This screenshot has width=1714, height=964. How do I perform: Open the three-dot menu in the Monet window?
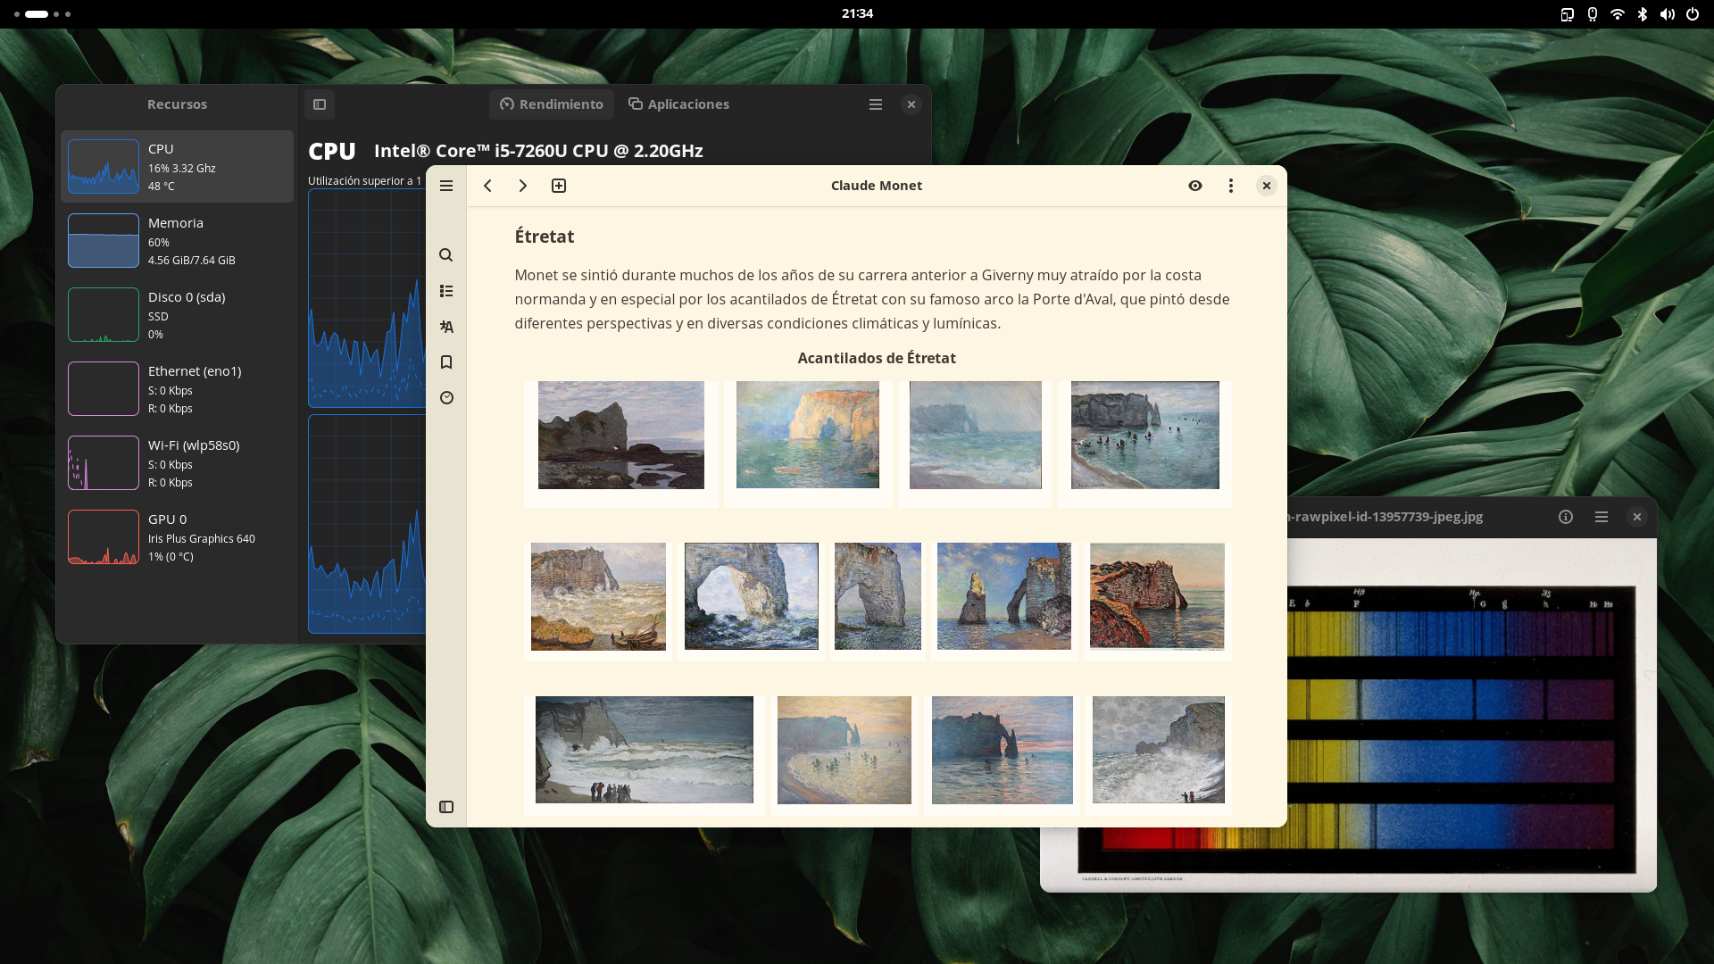[1231, 186]
